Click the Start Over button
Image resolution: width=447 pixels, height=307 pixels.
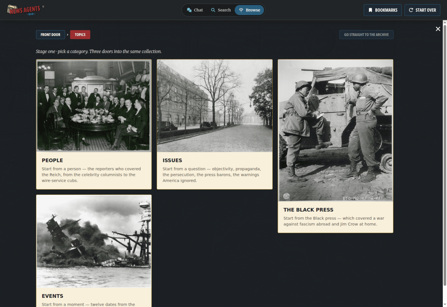point(422,10)
